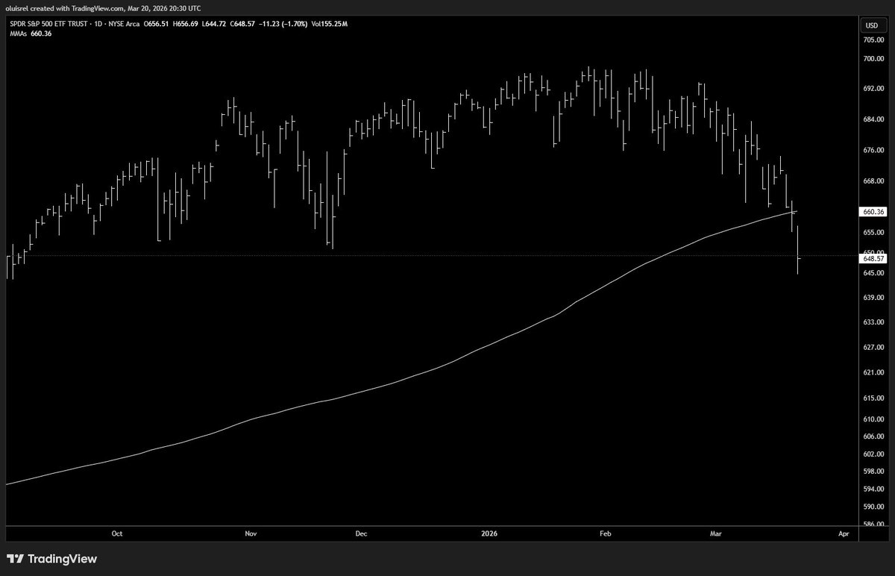The image size is (895, 576).
Task: Click the 610.00 price axis label
Action: point(873,420)
